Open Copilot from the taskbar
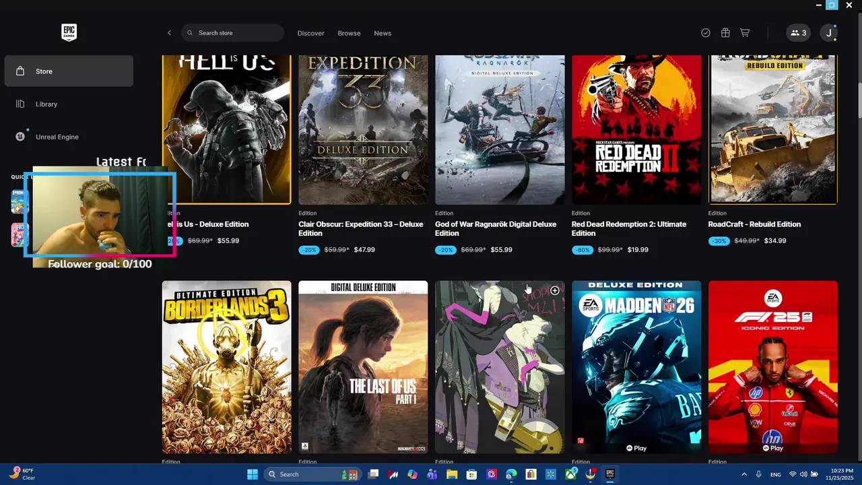The width and height of the screenshot is (862, 485). 413,474
